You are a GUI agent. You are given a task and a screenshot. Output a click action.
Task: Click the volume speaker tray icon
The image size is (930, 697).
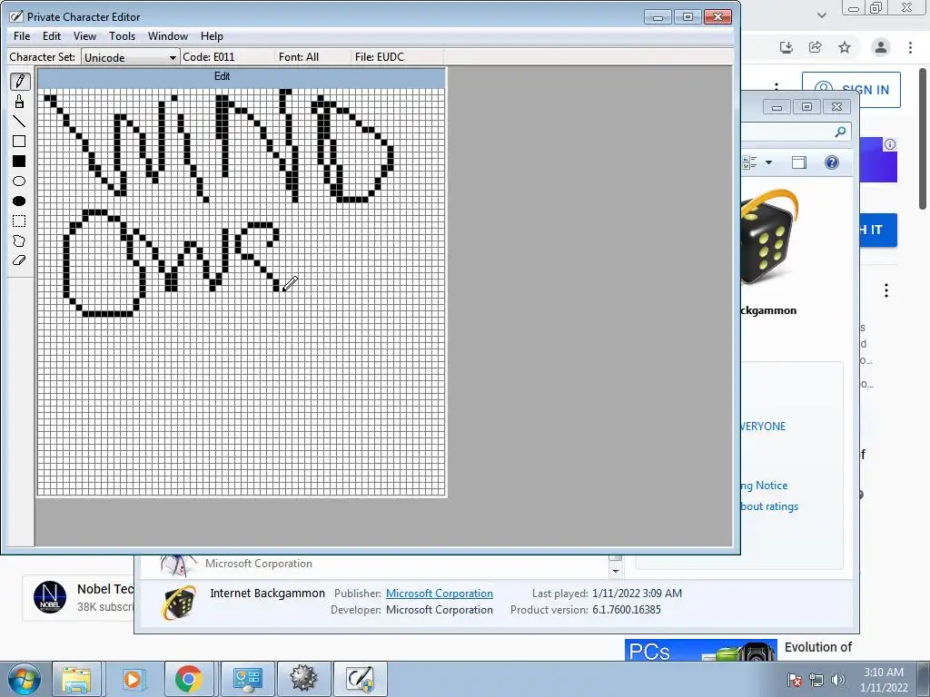(838, 680)
